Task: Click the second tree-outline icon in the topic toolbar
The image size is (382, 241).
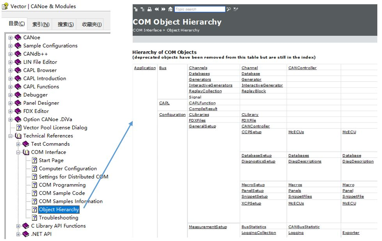Action: 142,9
